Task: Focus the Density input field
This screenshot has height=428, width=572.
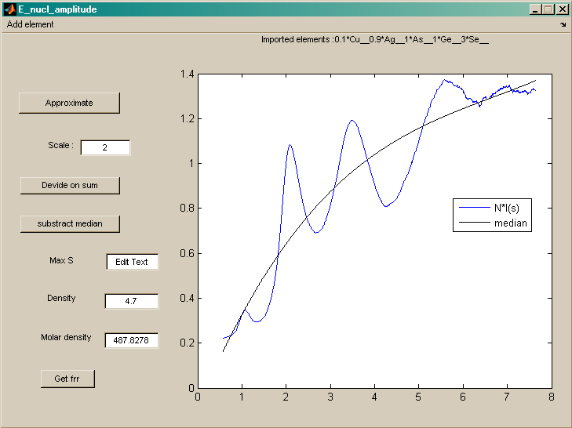Action: (x=131, y=301)
